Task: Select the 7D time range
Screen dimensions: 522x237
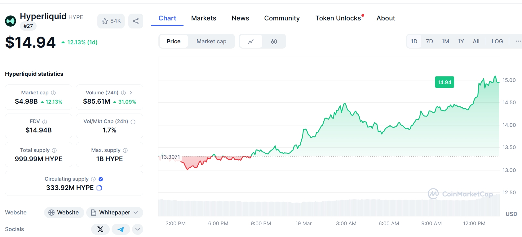Action: tap(429, 41)
